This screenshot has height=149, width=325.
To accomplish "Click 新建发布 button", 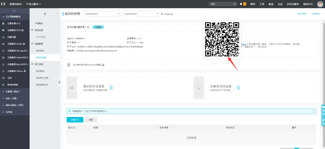I will coord(75,120).
